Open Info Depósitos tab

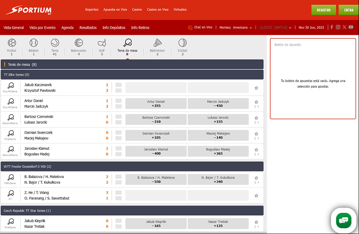pyautogui.click(x=114, y=28)
